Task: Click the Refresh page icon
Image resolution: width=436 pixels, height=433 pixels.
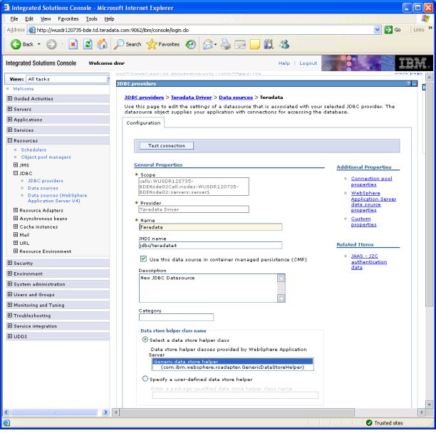Action: pyautogui.click(x=88, y=44)
